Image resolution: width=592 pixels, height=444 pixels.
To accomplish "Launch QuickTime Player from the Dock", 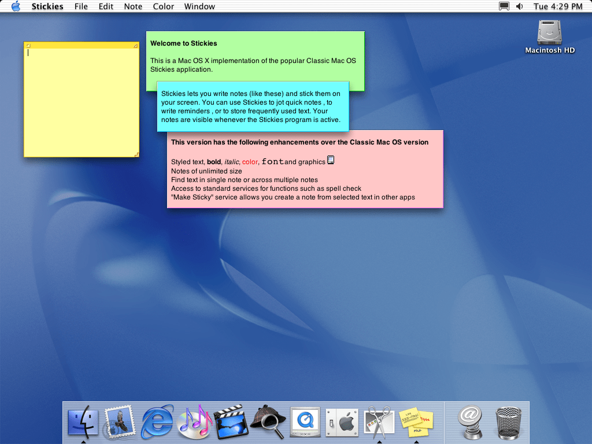I will click(305, 422).
